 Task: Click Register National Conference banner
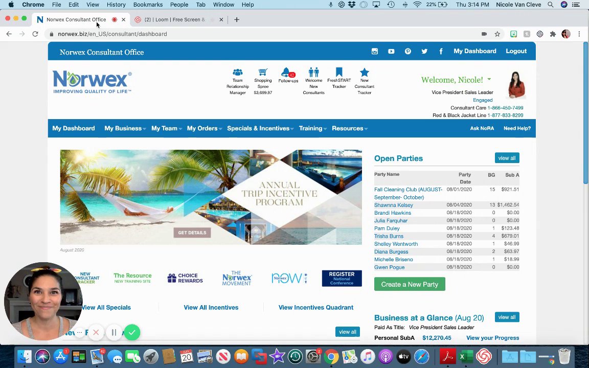[x=342, y=278]
